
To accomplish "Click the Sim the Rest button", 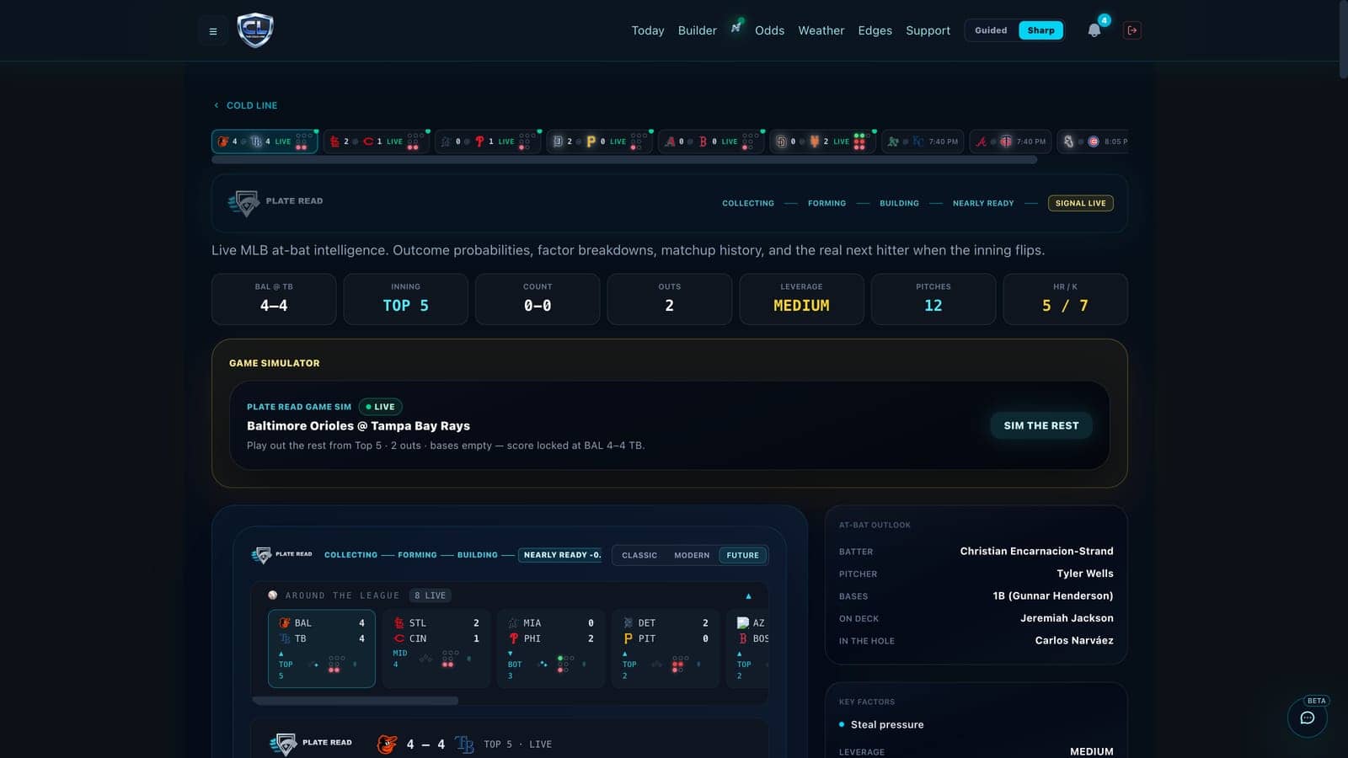I will click(x=1041, y=425).
